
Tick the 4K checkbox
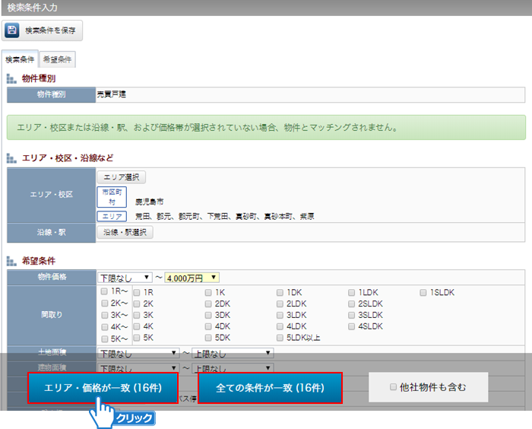(137, 326)
